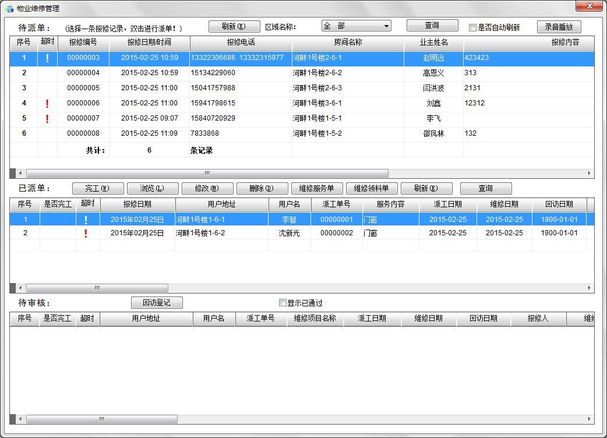
Task: Click the red overtime icon for repair 00000006
Action: click(47, 104)
